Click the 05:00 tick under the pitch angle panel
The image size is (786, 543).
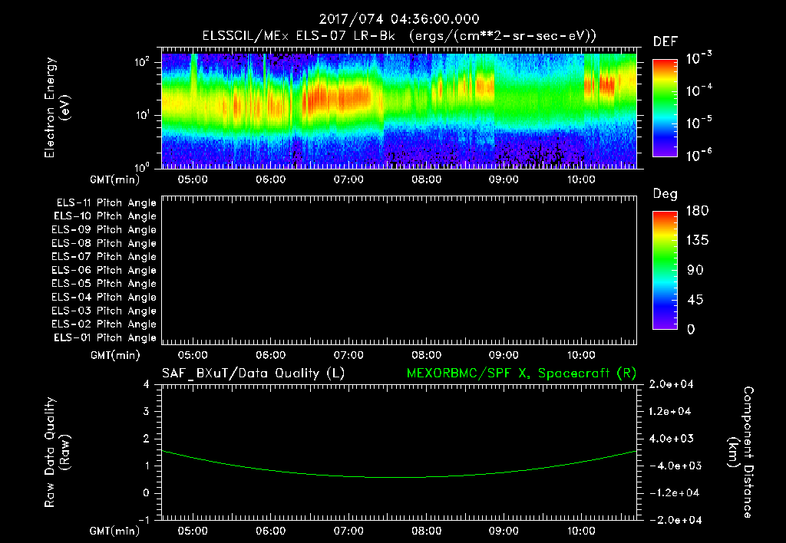[193, 356]
